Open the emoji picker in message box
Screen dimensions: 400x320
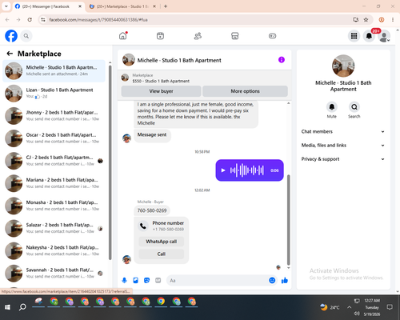272,280
